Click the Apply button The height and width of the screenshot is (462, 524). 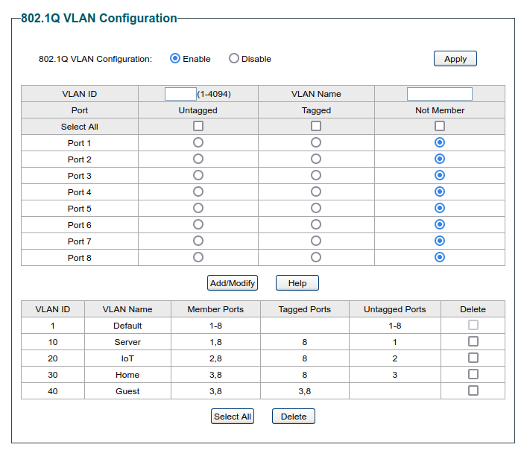455,59
